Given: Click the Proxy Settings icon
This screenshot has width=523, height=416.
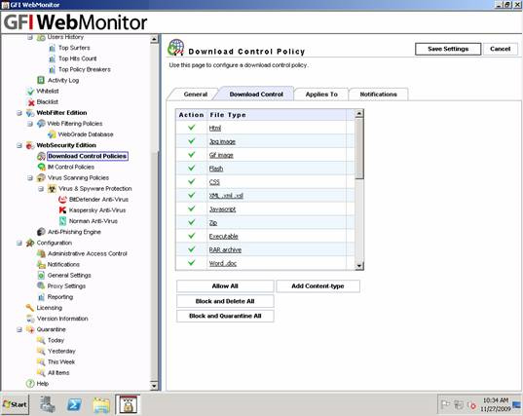Looking at the screenshot, I should click(x=41, y=285).
